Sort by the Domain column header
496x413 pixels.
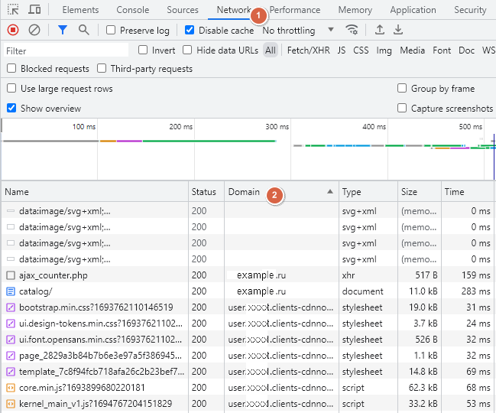click(x=245, y=192)
